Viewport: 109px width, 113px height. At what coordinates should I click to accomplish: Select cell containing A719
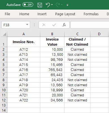click(24, 85)
